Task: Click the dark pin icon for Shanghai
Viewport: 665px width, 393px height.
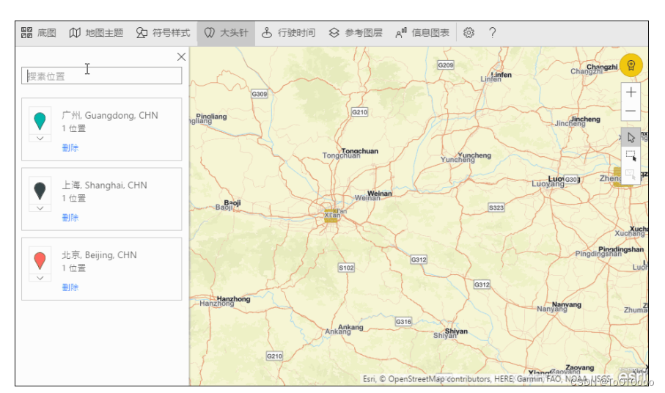Action: click(40, 191)
